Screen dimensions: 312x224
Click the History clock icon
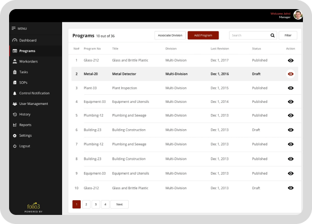click(x=15, y=115)
